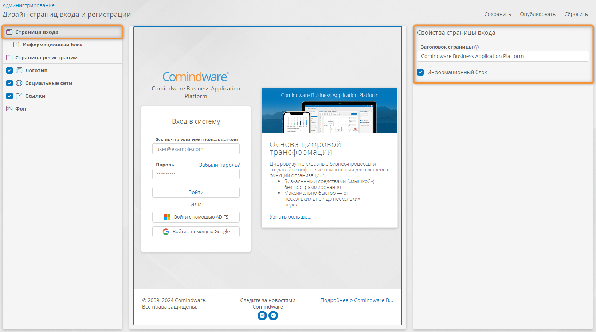Click the Заголовок страницы input field

[x=503, y=56]
